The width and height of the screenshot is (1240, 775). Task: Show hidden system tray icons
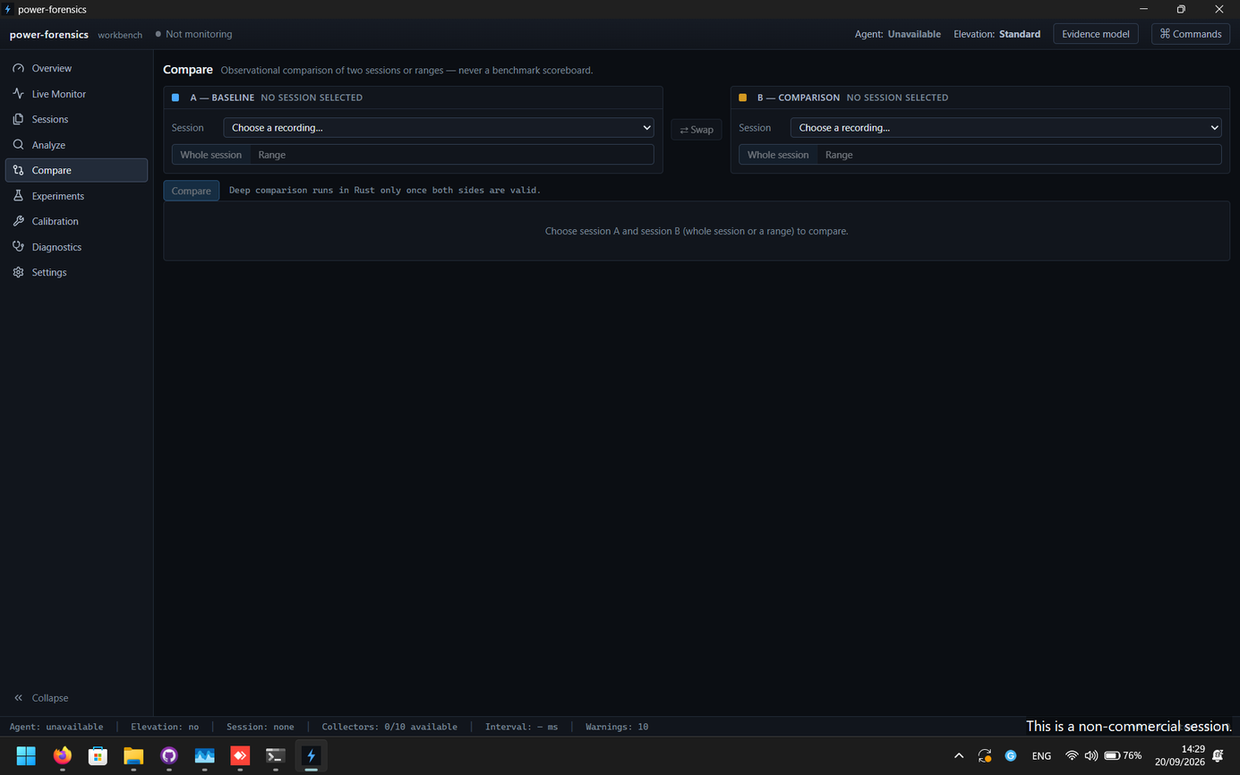pyautogui.click(x=959, y=756)
